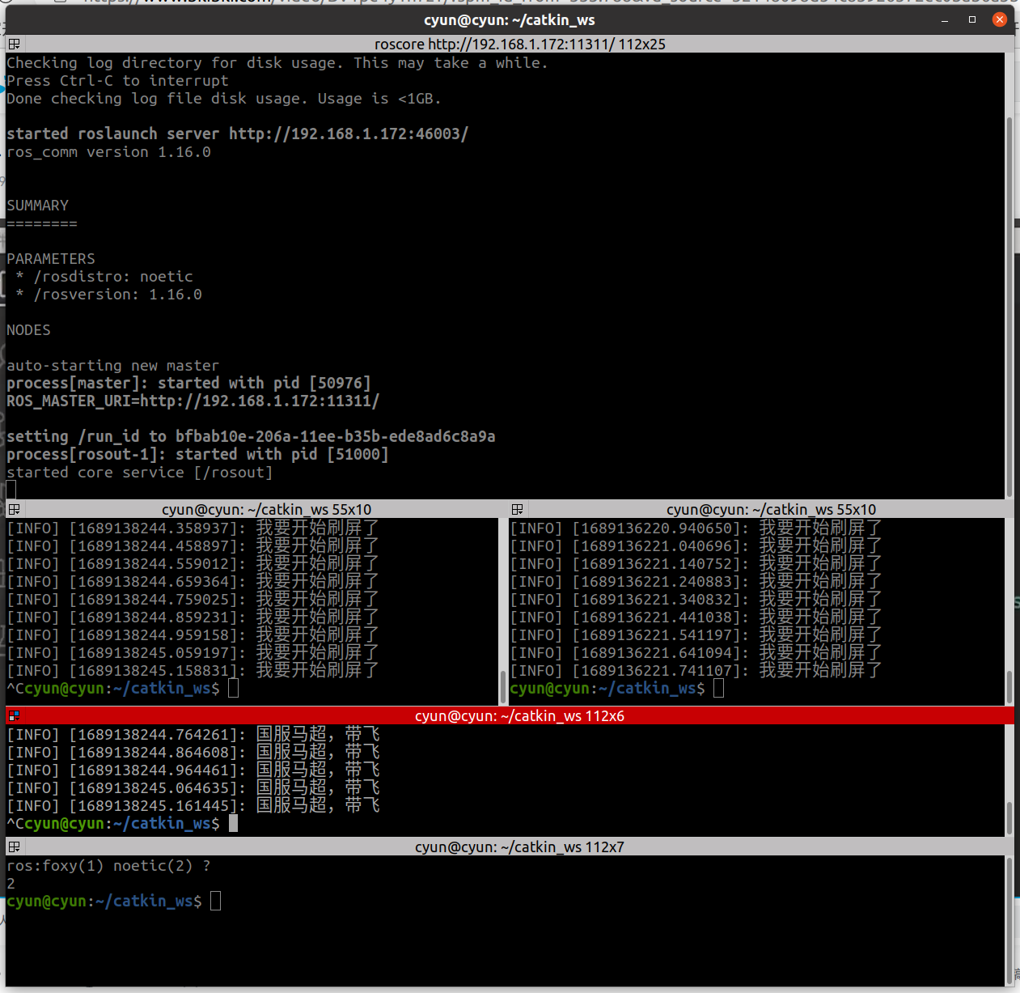Click log line with timestamp 1689138244.659364
Screen dimensions: 1020x993
193,581
